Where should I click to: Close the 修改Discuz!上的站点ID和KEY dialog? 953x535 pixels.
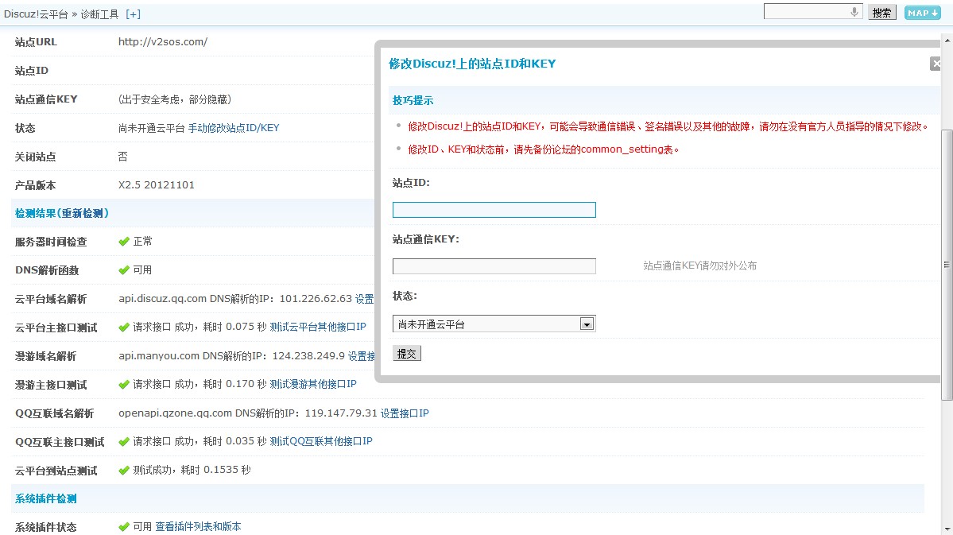[x=936, y=64]
